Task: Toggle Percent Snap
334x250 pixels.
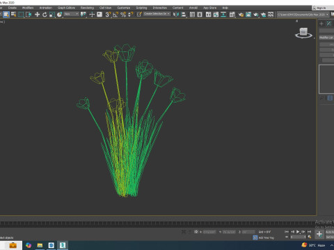Action: (x=123, y=15)
